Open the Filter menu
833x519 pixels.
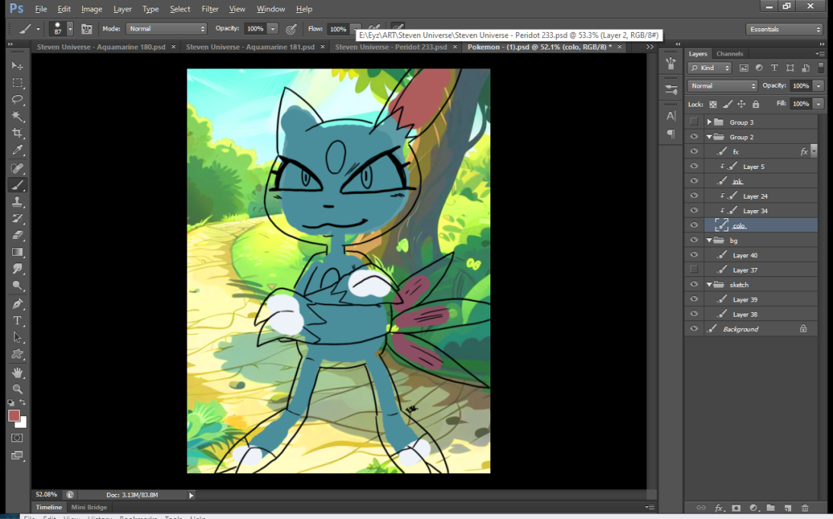coord(210,9)
